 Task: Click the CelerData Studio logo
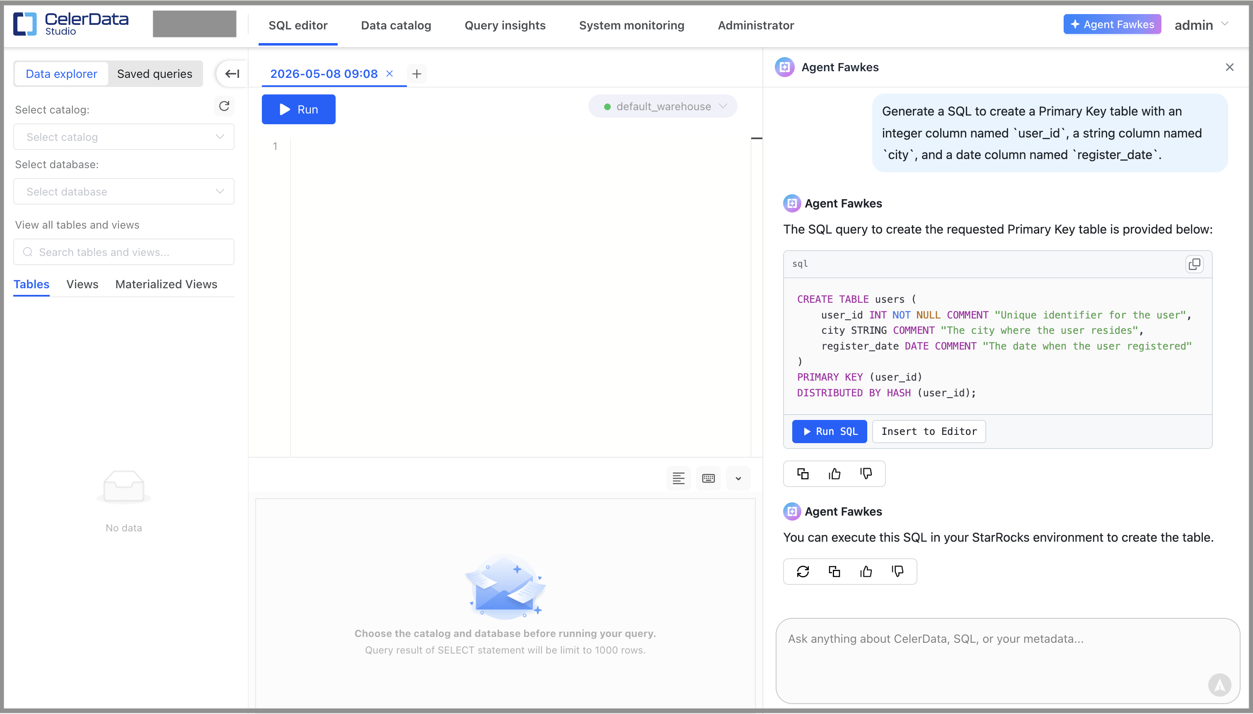[x=71, y=24]
